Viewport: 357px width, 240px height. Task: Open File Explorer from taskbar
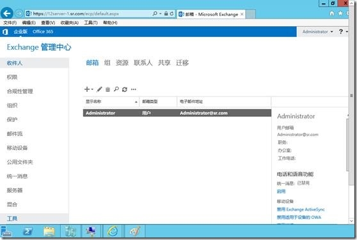pyautogui.click(x=49, y=231)
